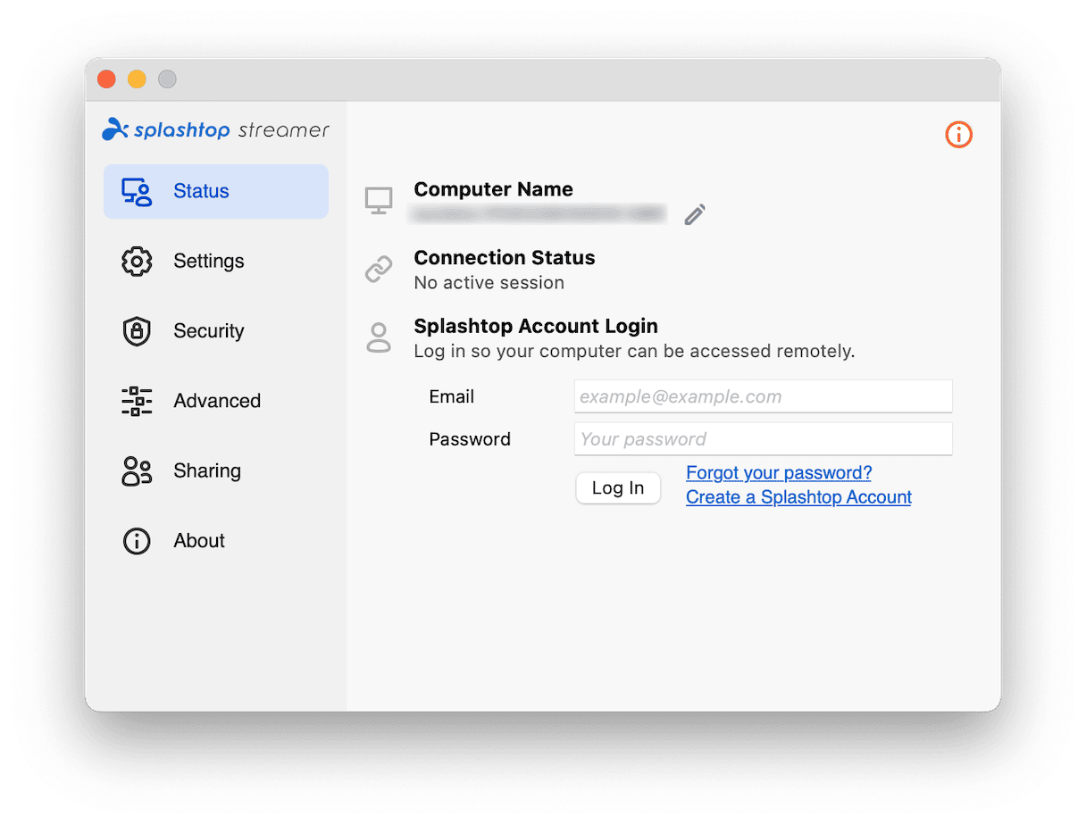
Task: Select the Status section label
Action: point(201,192)
